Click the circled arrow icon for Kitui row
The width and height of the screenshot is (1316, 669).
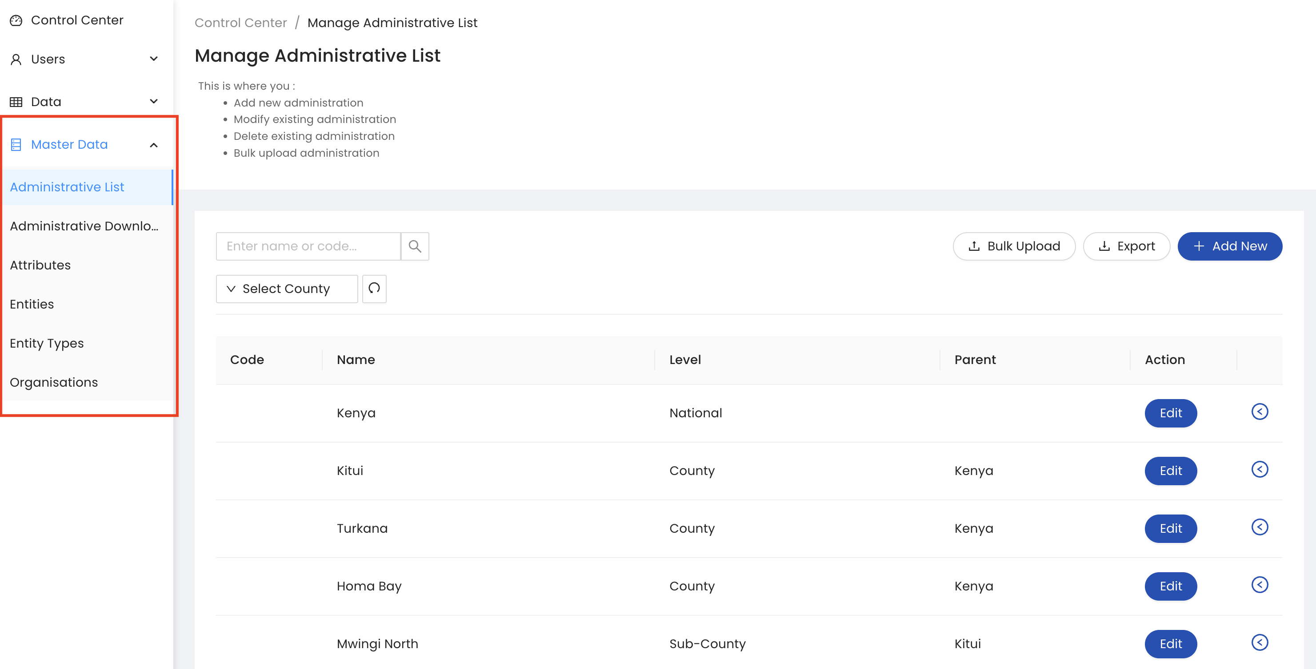1259,470
